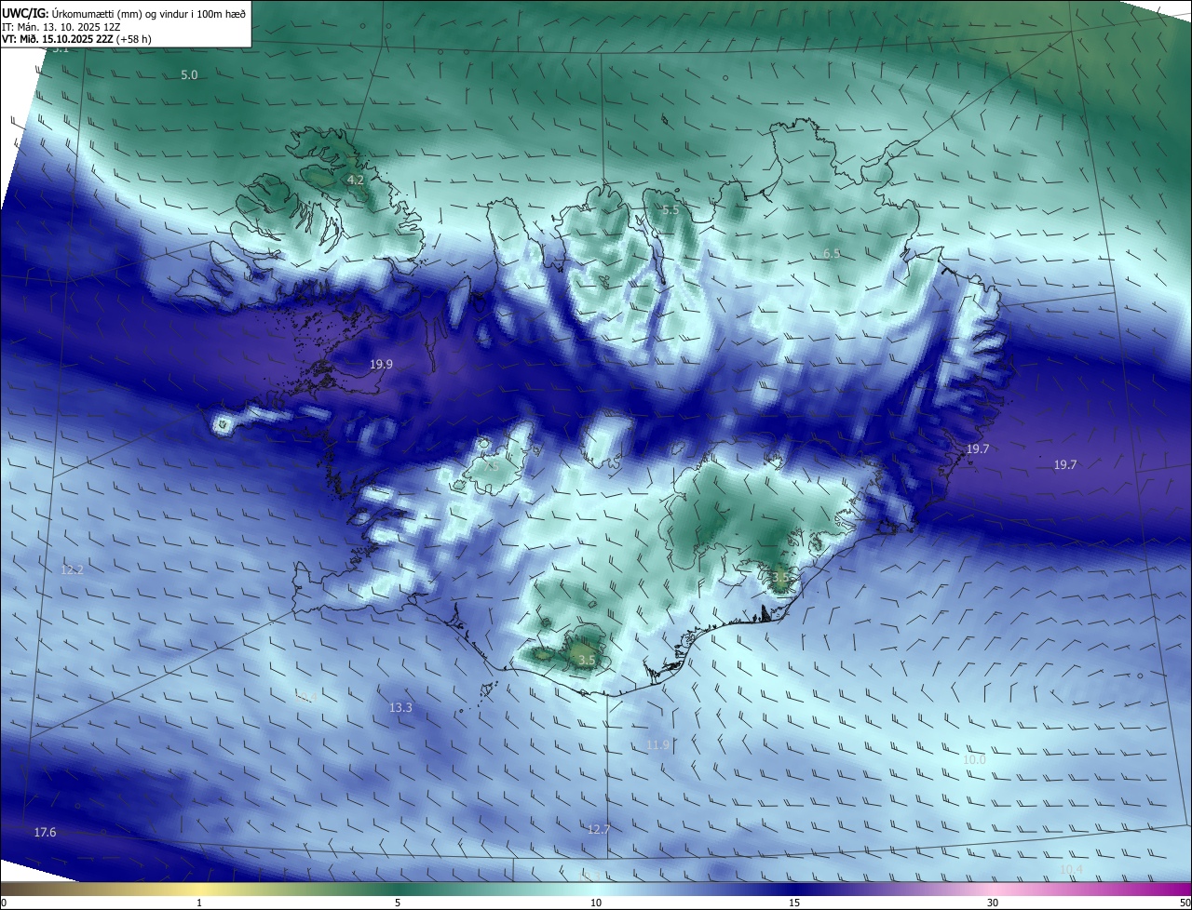Click the 11.9 value label on the map

pos(657,745)
